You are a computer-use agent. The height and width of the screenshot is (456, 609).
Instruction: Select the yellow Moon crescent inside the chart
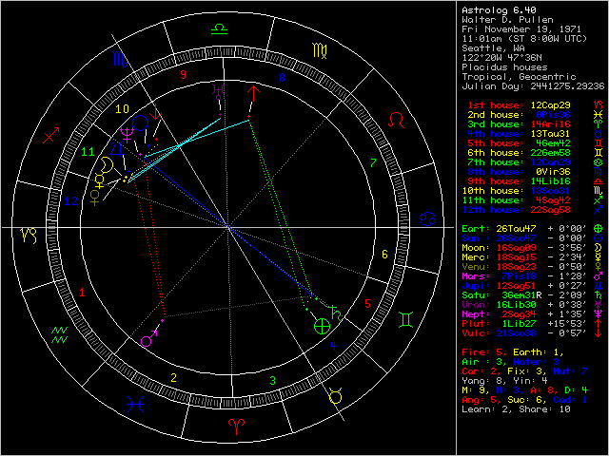(107, 164)
